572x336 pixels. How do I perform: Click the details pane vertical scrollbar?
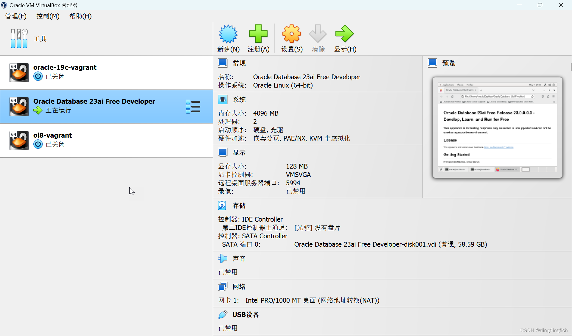(571, 67)
